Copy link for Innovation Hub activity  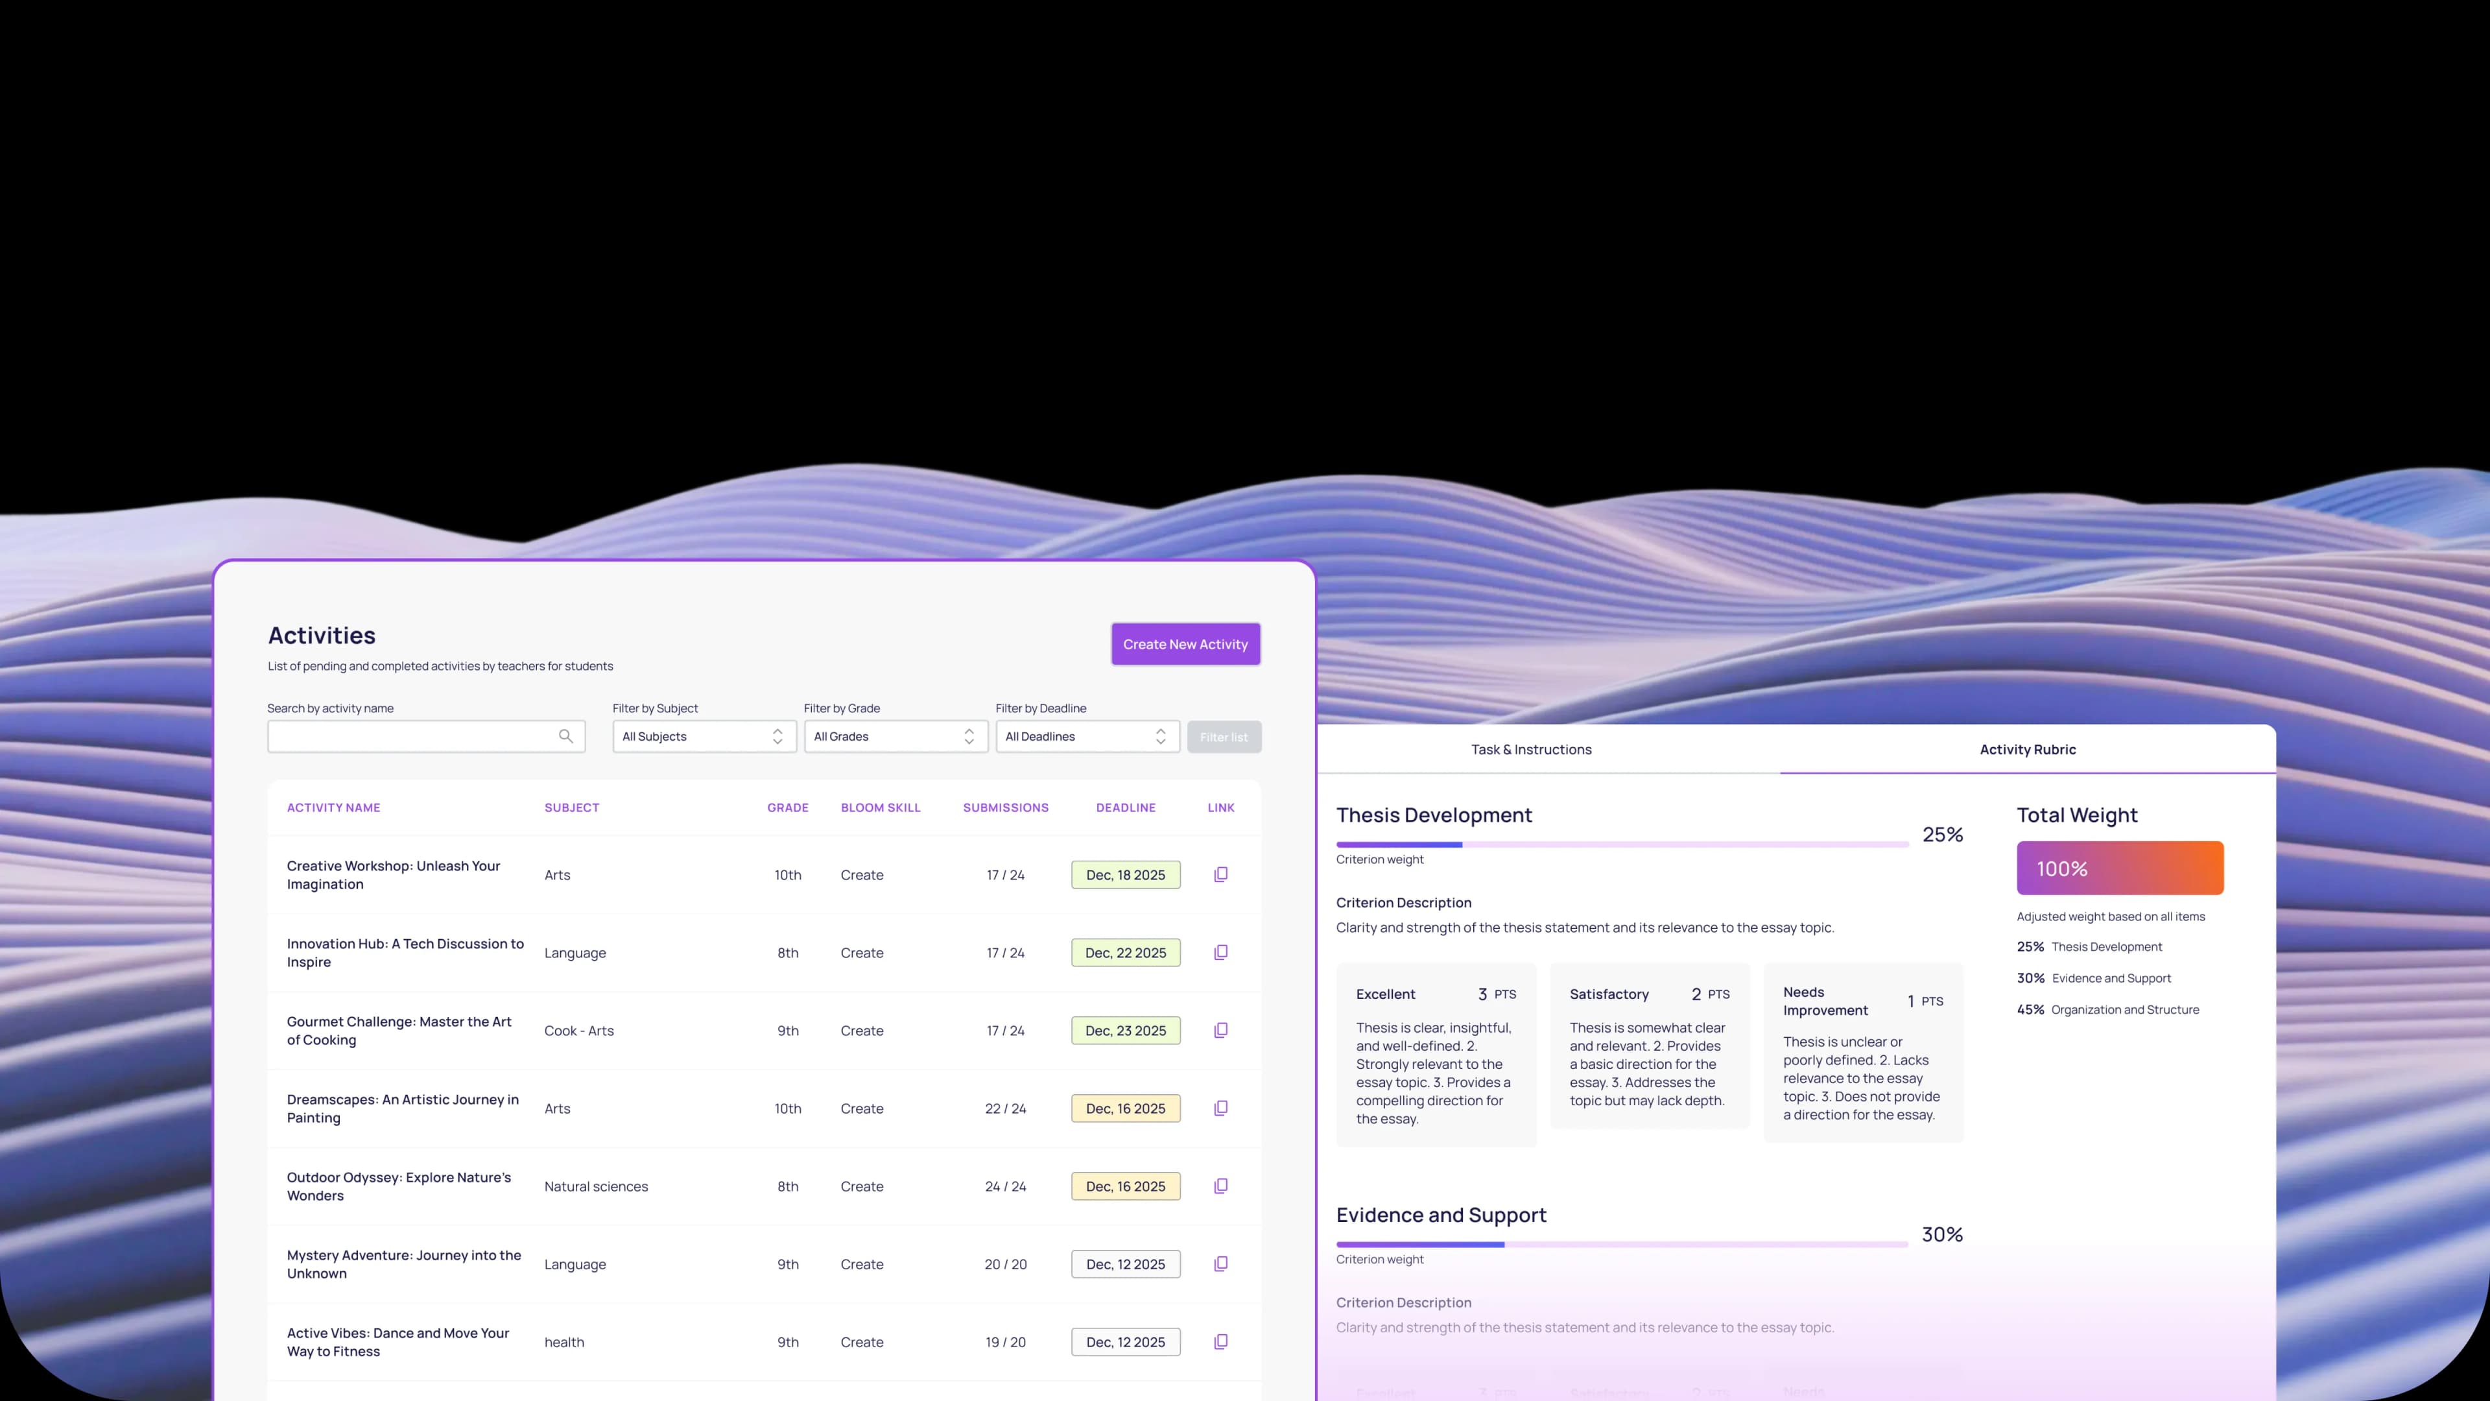tap(1221, 952)
